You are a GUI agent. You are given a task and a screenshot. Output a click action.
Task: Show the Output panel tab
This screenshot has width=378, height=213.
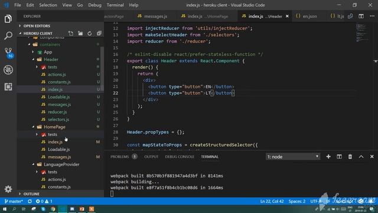point(151,157)
